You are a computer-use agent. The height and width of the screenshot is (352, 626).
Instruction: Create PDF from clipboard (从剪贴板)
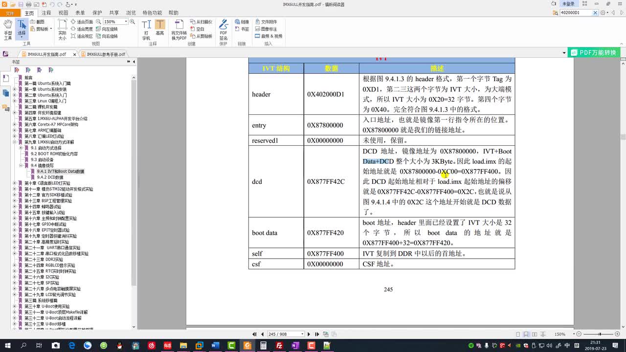click(x=201, y=36)
